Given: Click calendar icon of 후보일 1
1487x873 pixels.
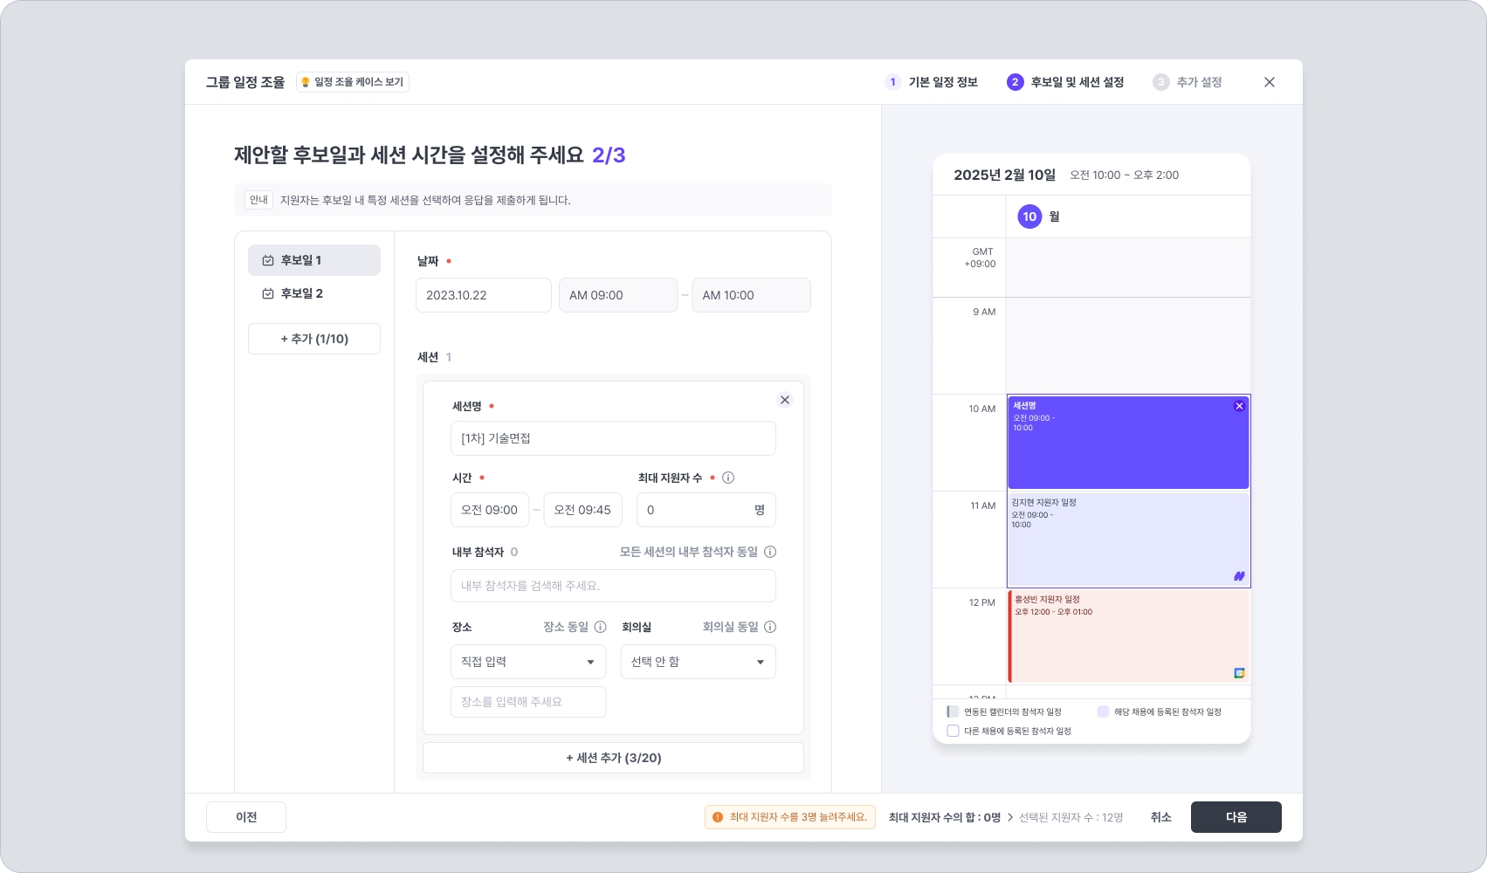Looking at the screenshot, I should (x=268, y=260).
